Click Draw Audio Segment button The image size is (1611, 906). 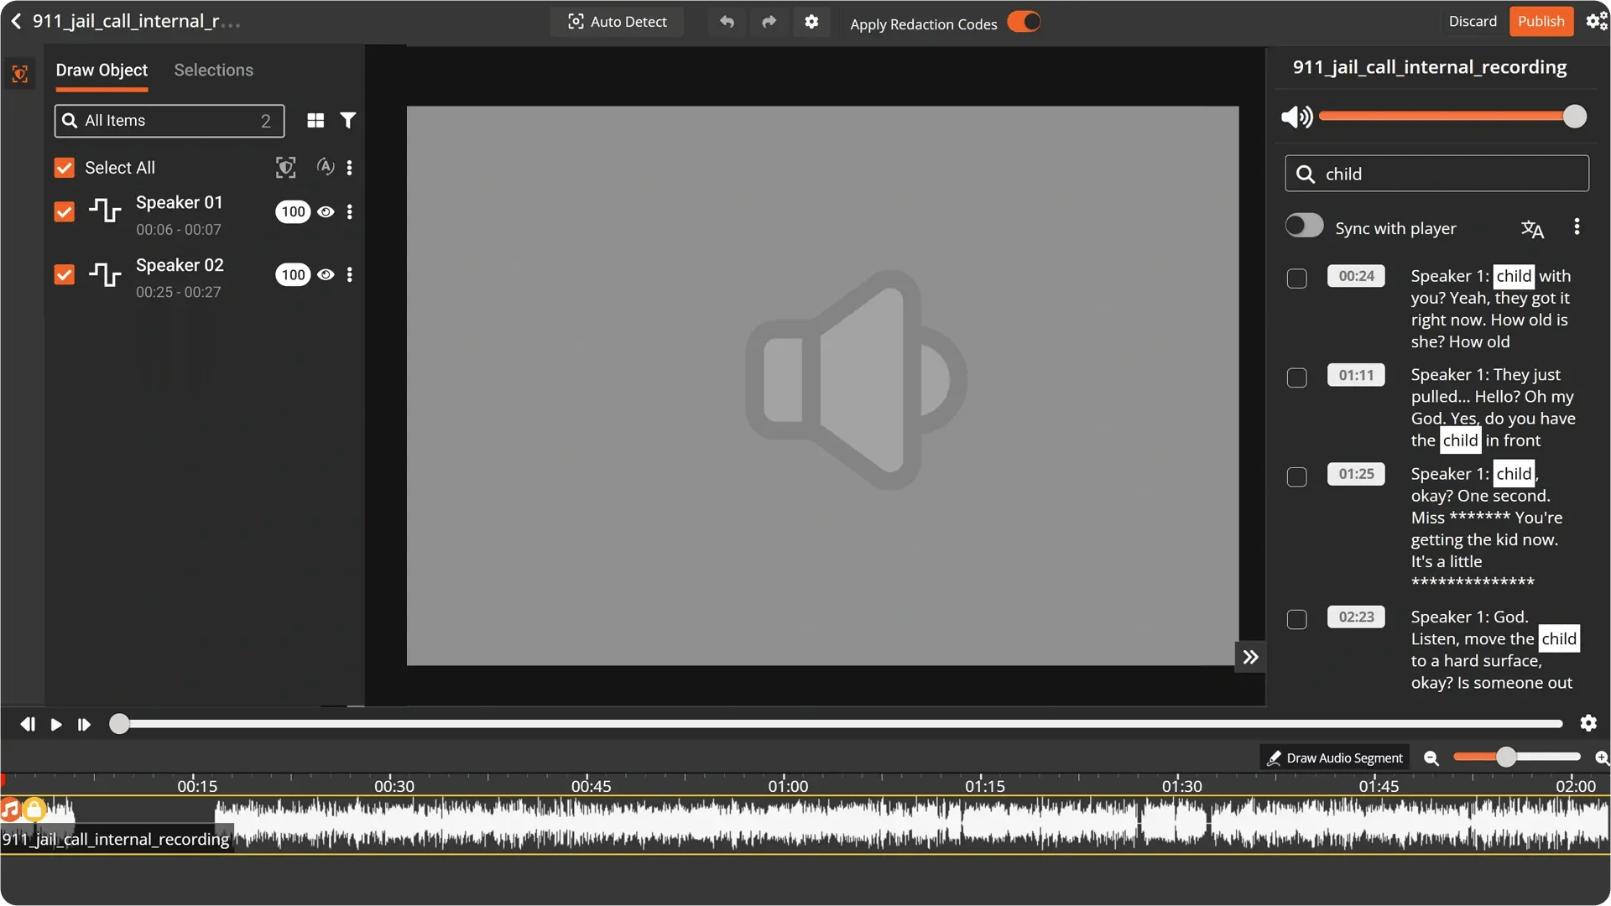pos(1334,758)
